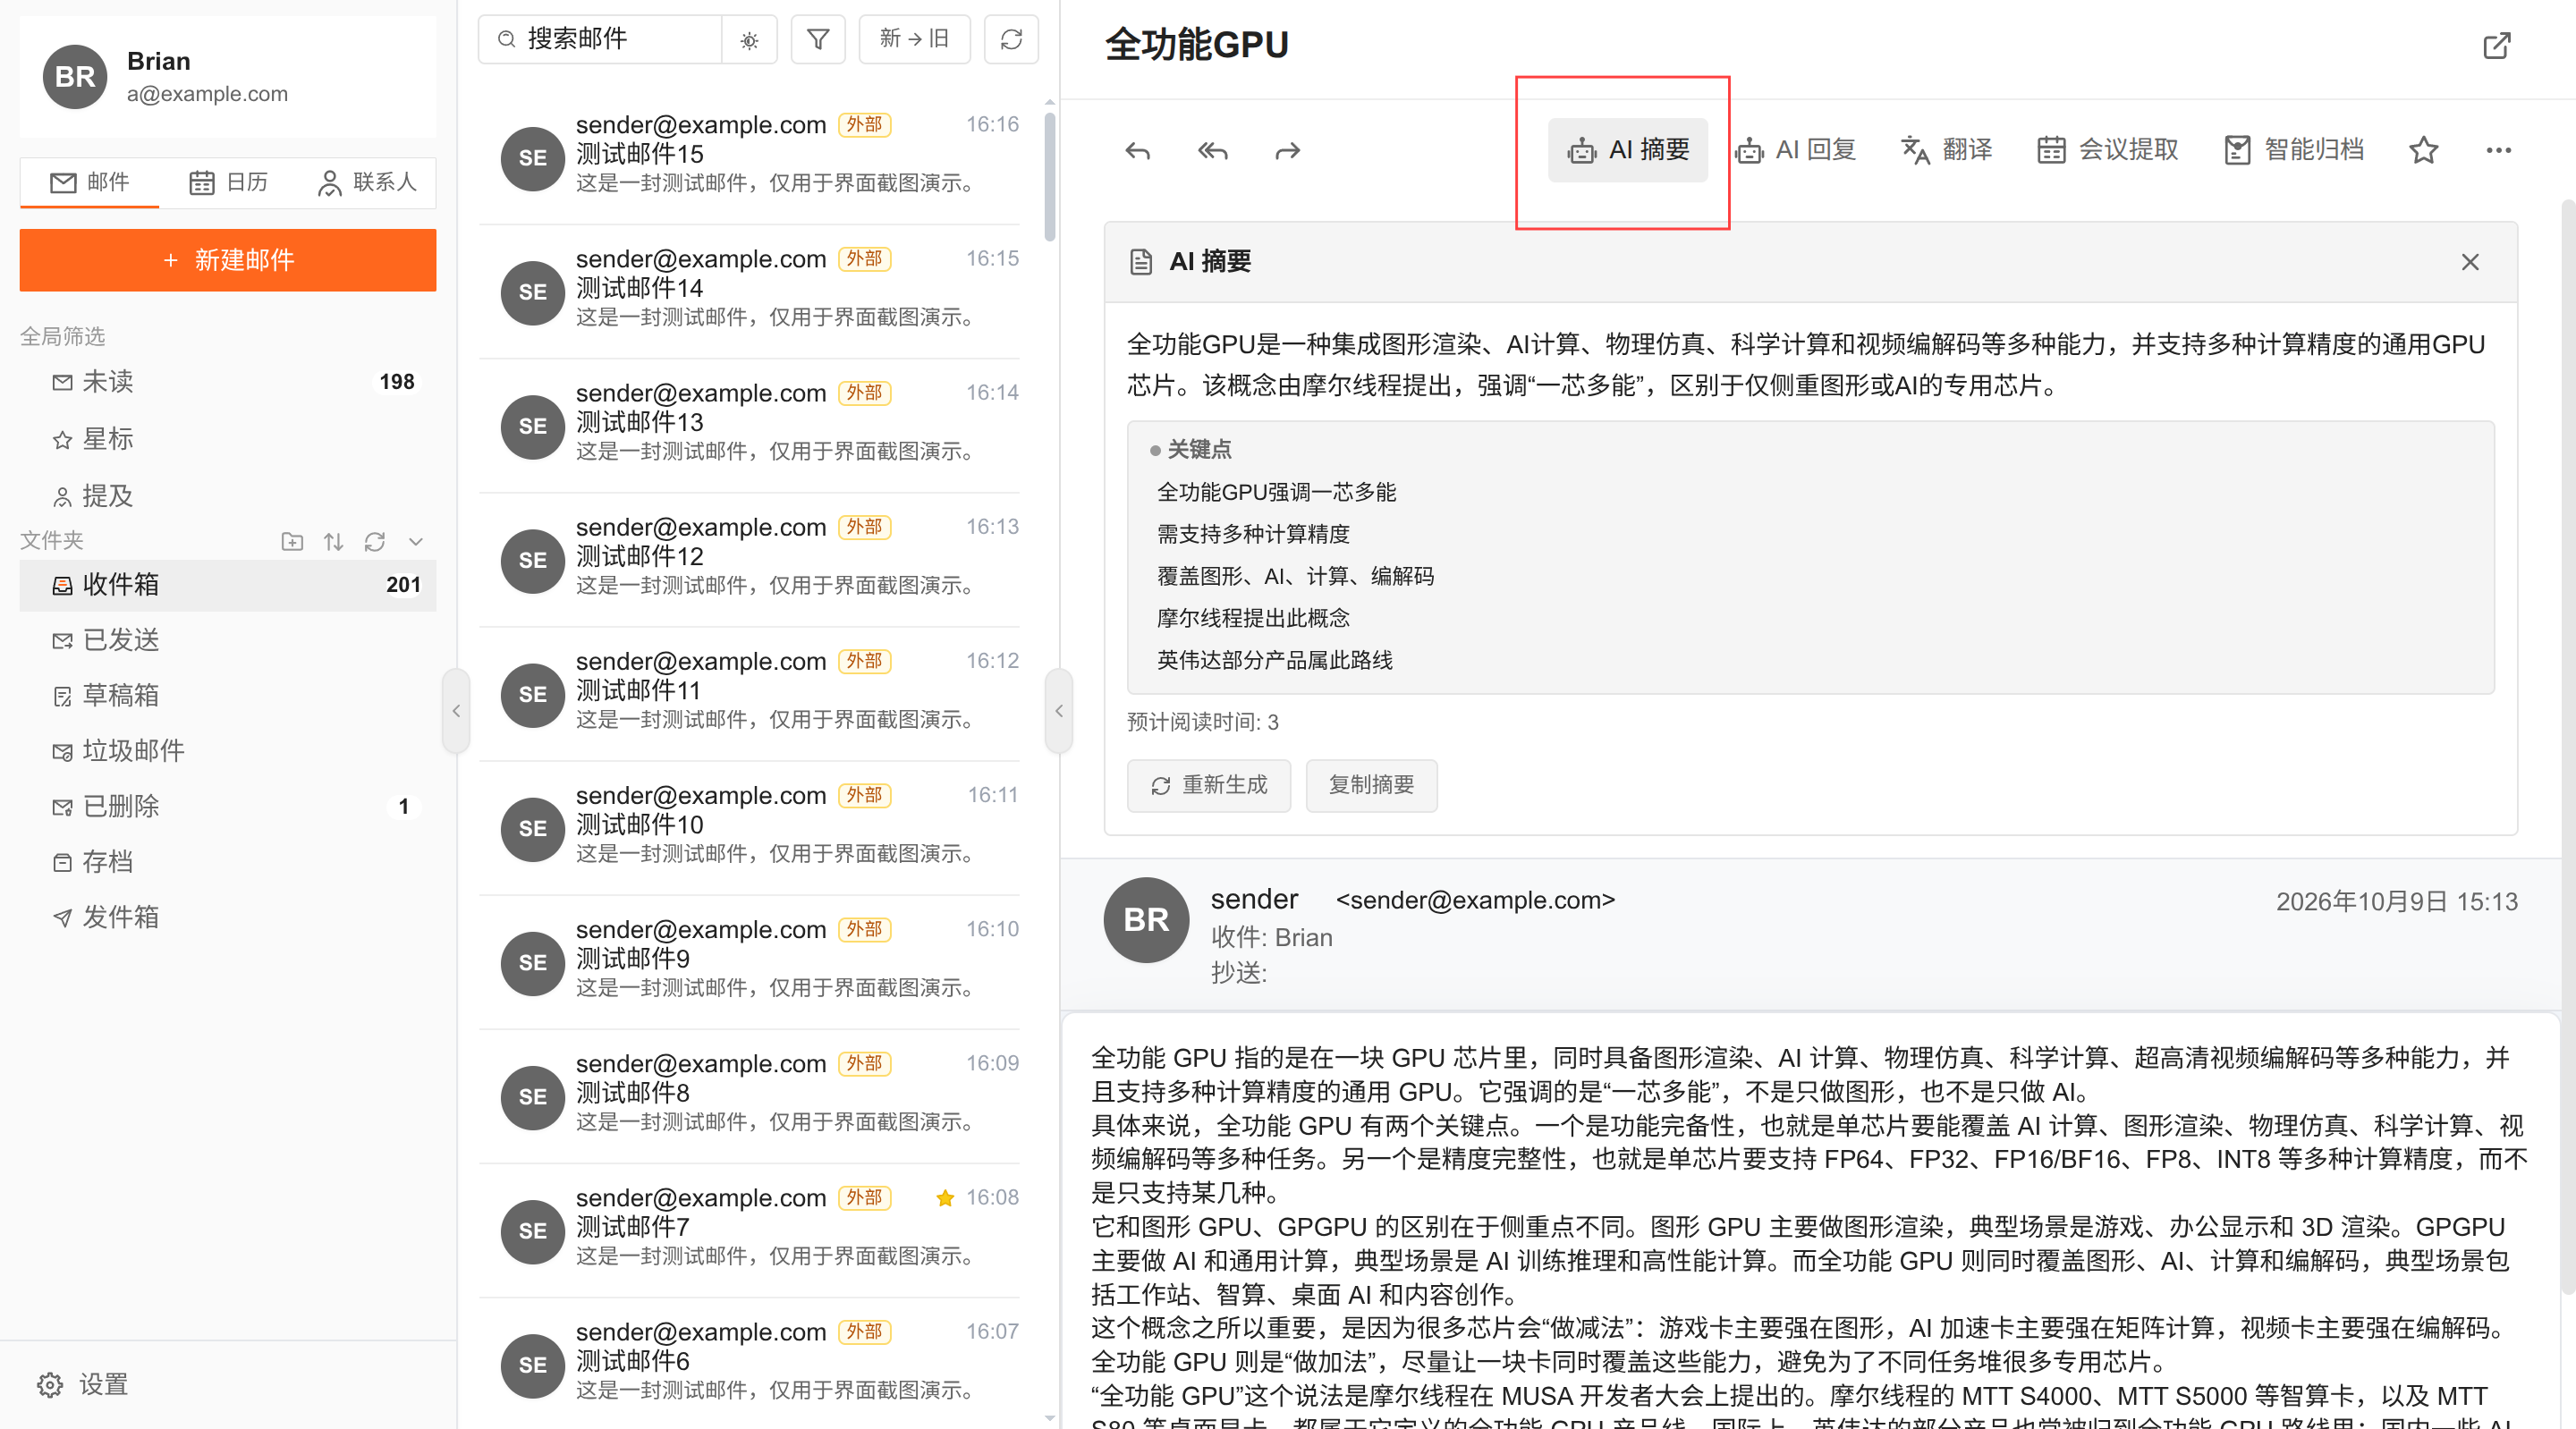Switch to the 邮件 tab
Viewport: 2576px width, 1429px height.
tap(90, 182)
